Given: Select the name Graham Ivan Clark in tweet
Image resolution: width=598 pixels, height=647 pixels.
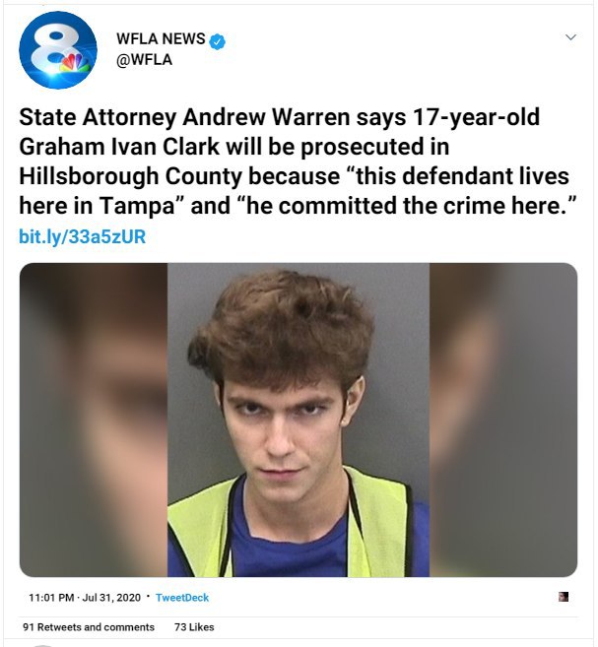Looking at the screenshot, I should 119,147.
